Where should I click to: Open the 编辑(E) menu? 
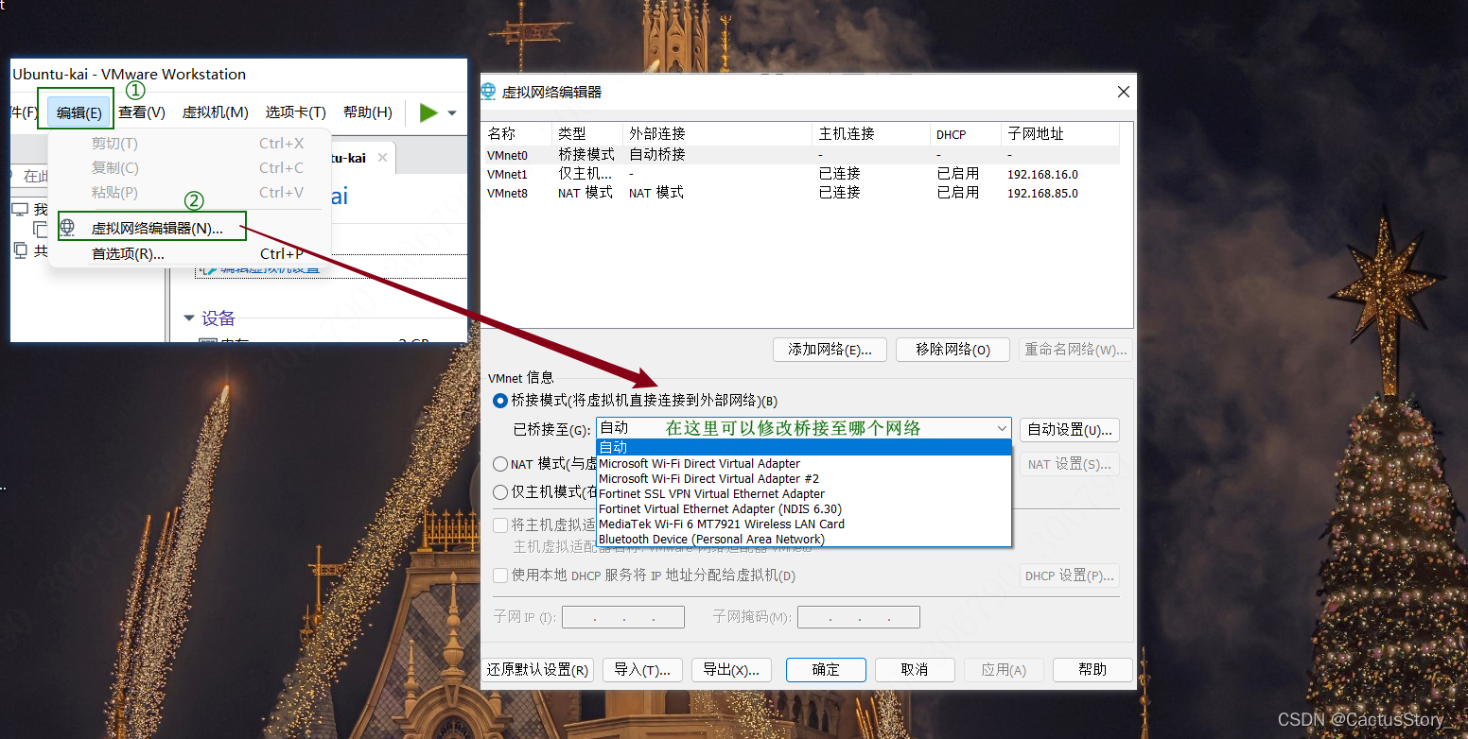(79, 112)
